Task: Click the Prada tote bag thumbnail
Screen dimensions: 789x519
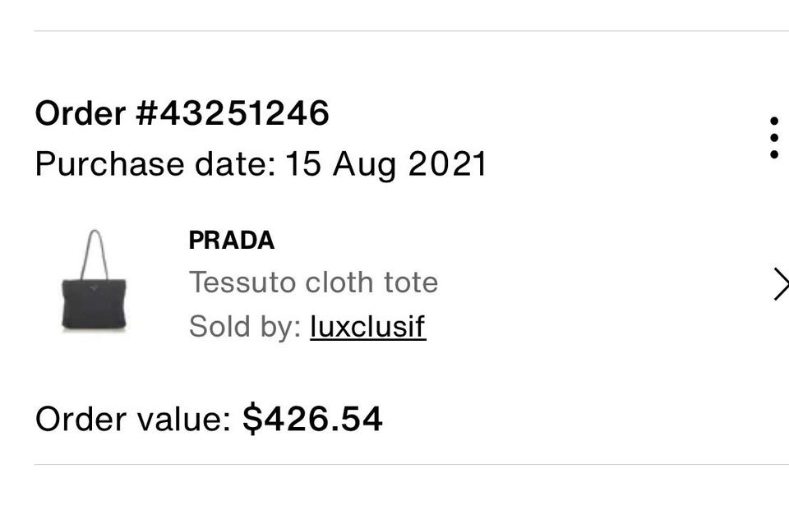Action: 95,282
